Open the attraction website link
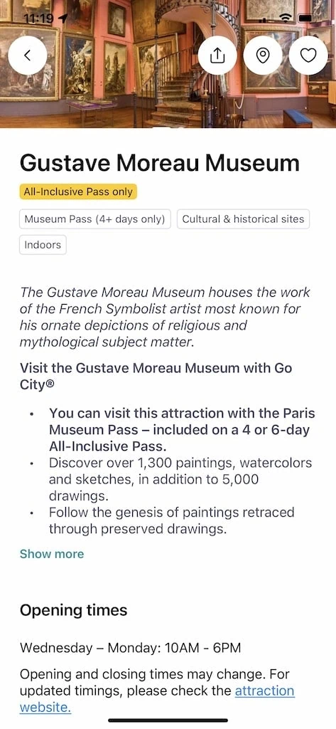The height and width of the screenshot is (729, 336). [x=157, y=699]
